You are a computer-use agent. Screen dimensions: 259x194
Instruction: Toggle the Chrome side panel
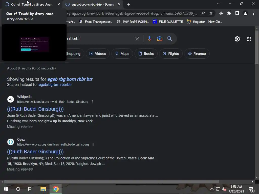(237, 13)
